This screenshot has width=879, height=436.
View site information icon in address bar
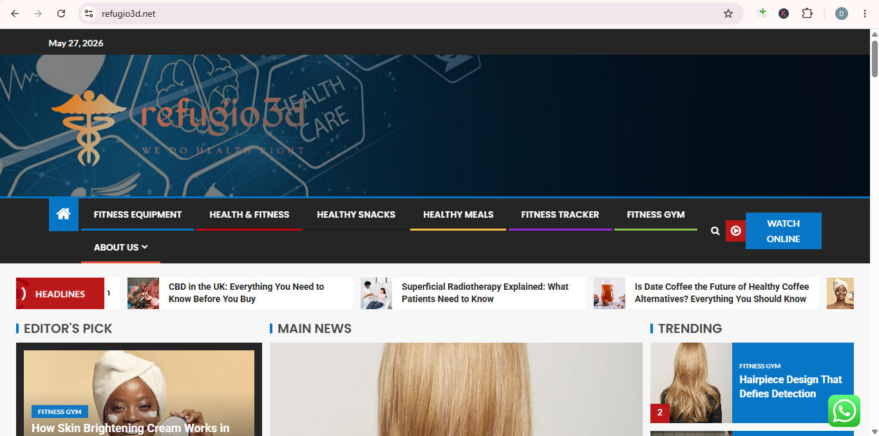(x=89, y=14)
